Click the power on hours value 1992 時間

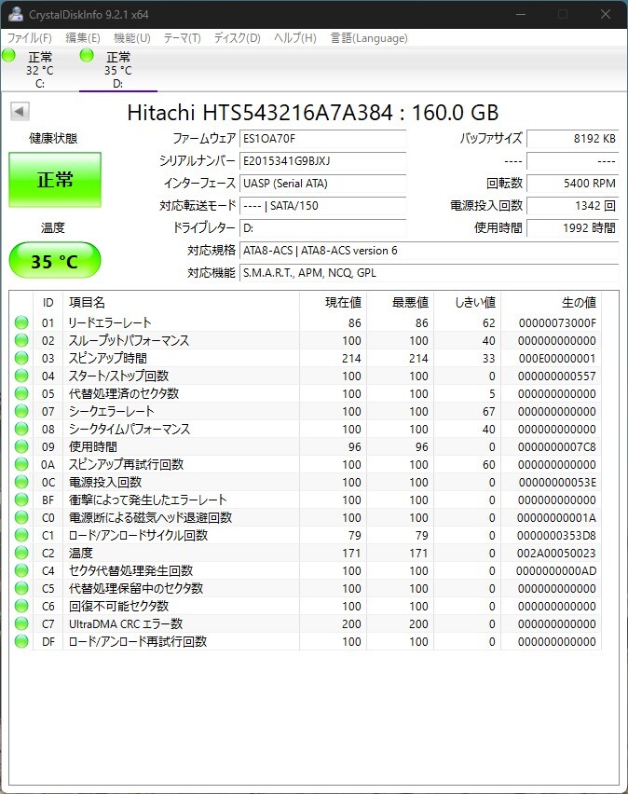(573, 228)
